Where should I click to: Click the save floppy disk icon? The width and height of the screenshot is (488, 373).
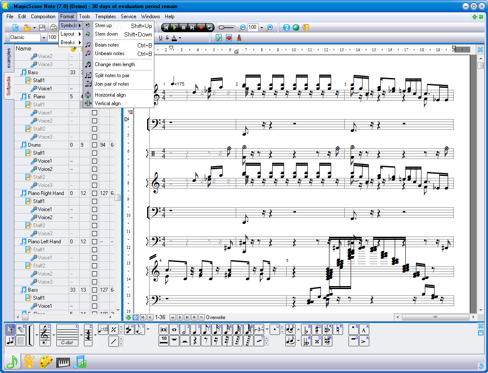pyautogui.click(x=42, y=28)
